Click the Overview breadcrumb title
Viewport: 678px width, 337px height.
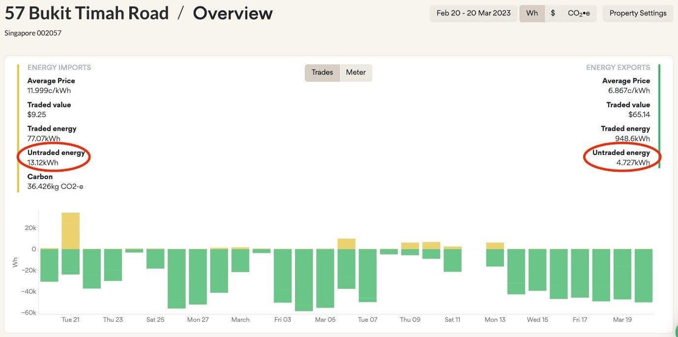click(x=233, y=13)
